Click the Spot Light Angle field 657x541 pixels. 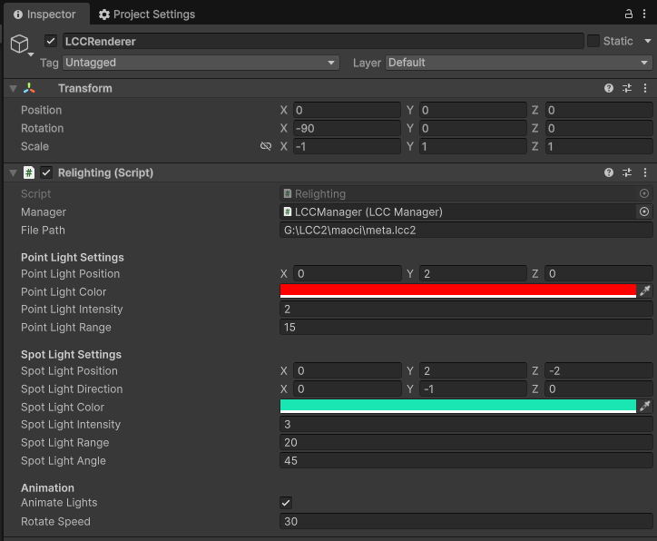click(466, 460)
